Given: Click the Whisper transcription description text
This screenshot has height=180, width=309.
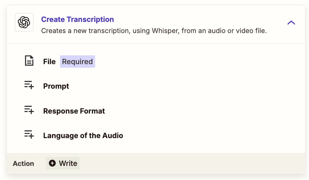Looking at the screenshot, I should (x=154, y=31).
